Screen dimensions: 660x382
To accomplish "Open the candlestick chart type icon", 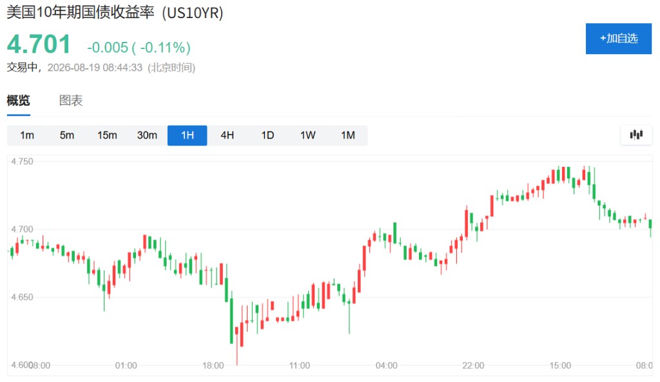I will (636, 135).
